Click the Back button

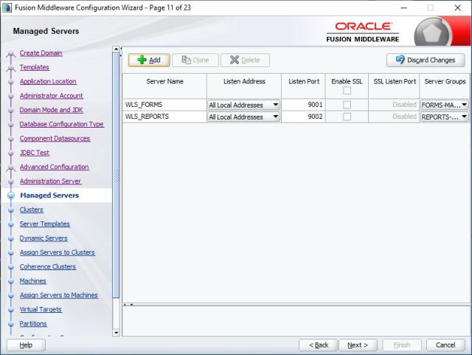(x=319, y=345)
